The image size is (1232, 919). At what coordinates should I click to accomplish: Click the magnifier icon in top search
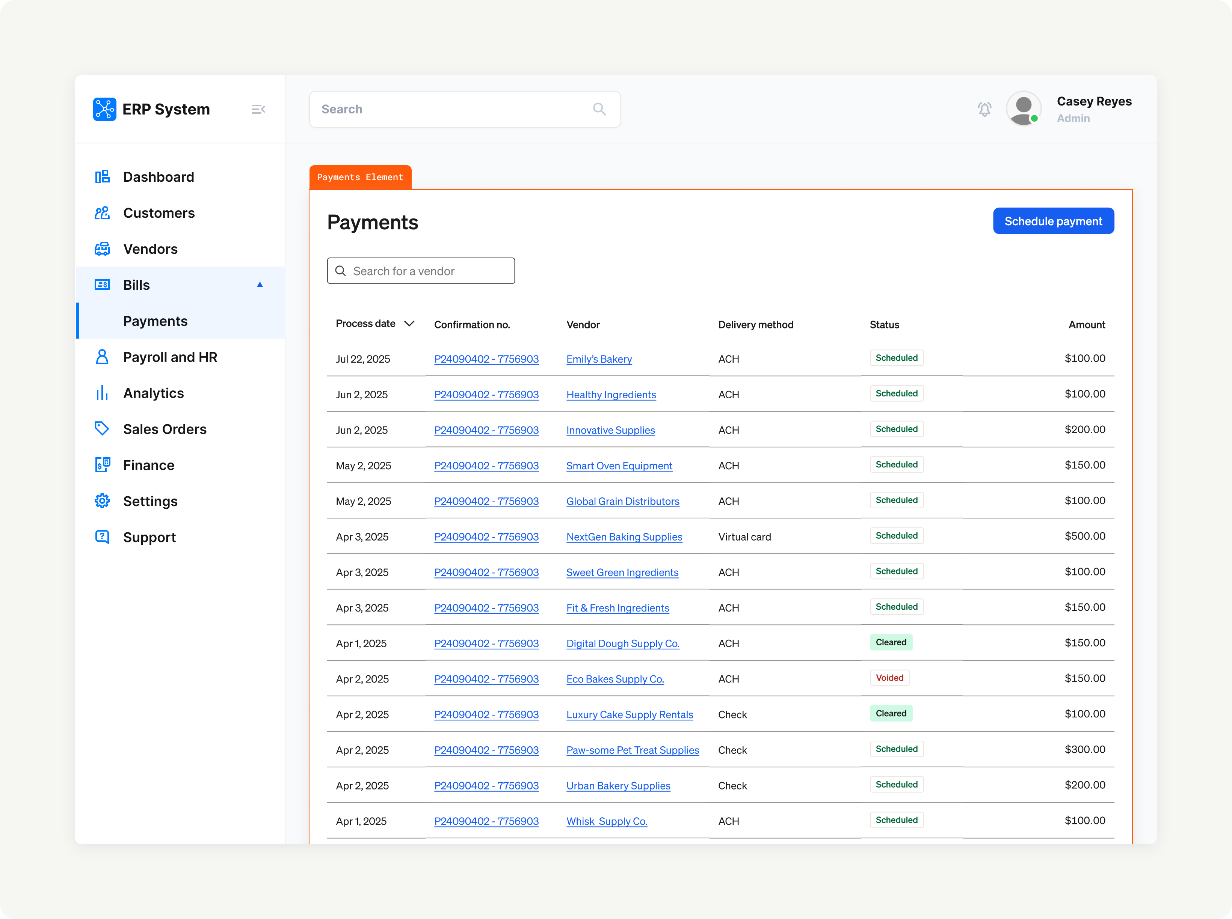599,109
